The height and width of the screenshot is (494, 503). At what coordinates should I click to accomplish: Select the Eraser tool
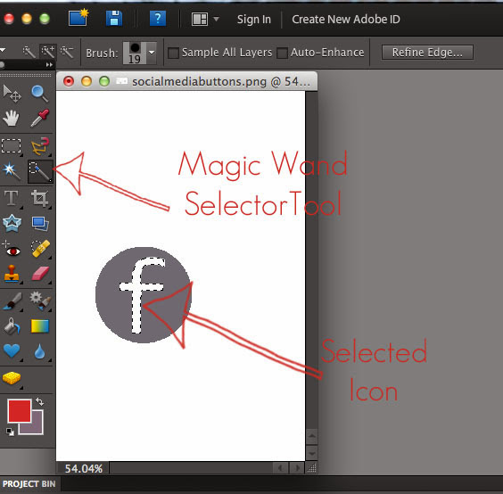tap(40, 274)
